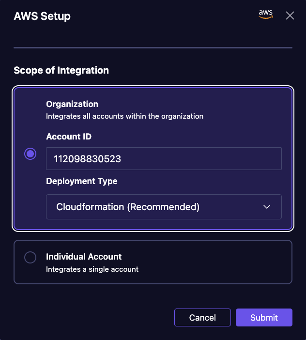Click the AWS Setup title
Viewport: 306px width, 340px height.
click(x=42, y=16)
